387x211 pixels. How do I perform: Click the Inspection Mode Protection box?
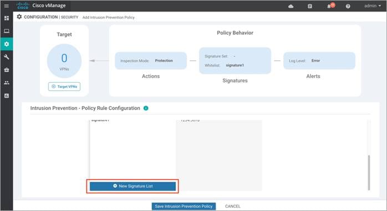coord(151,61)
